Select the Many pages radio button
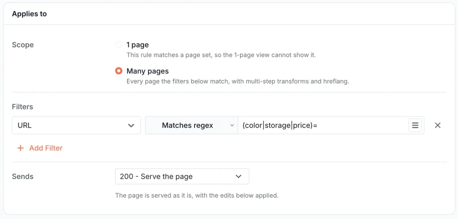458x219 pixels. point(119,71)
